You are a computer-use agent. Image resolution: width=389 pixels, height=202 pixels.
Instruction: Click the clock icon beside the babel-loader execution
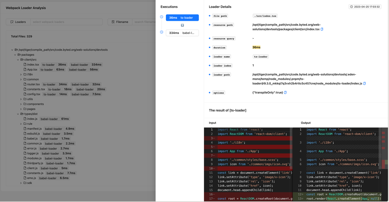tap(161, 32)
